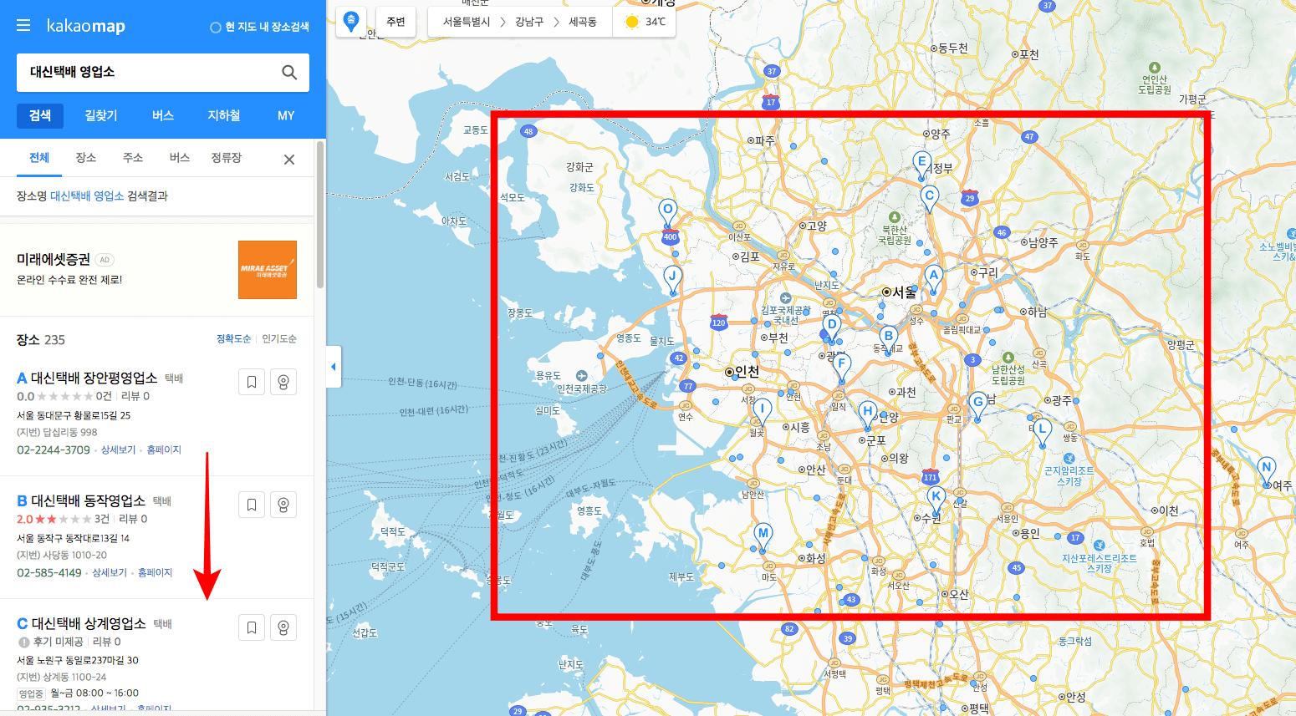The width and height of the screenshot is (1296, 716).
Task: Bookmark 대신택배 장안평영업소
Action: point(252,382)
